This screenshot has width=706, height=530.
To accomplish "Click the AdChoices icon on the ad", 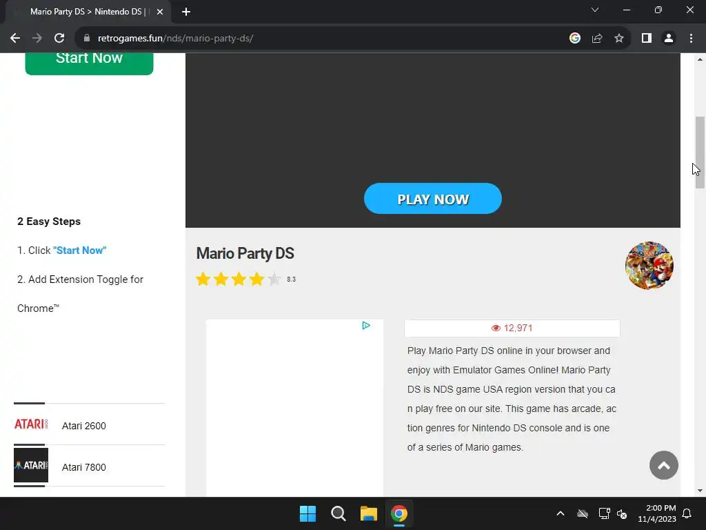I will click(x=366, y=326).
